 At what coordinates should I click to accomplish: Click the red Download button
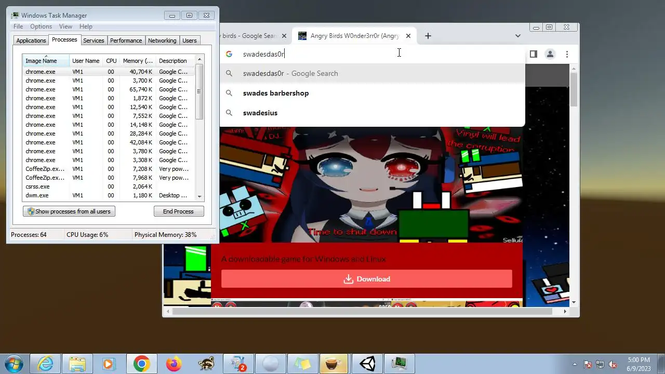367,279
